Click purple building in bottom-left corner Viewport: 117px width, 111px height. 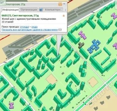pyautogui.click(x=11, y=106)
